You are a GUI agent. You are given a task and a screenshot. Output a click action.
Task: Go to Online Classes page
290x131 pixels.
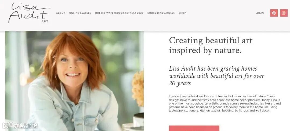click(x=80, y=13)
